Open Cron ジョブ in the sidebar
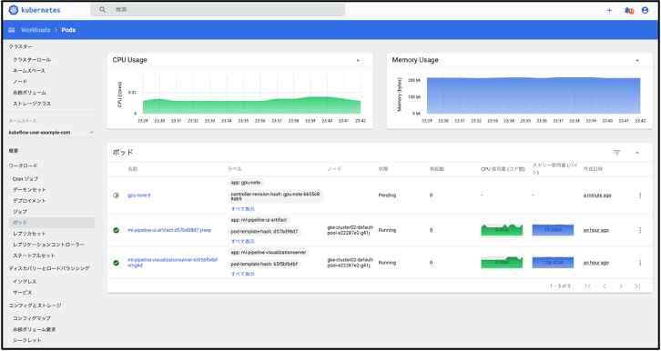The width and height of the screenshot is (661, 351). tap(25, 179)
